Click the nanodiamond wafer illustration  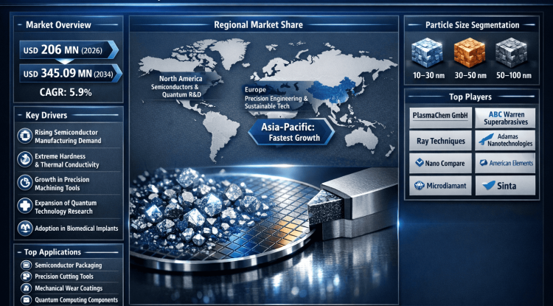(x=226, y=218)
